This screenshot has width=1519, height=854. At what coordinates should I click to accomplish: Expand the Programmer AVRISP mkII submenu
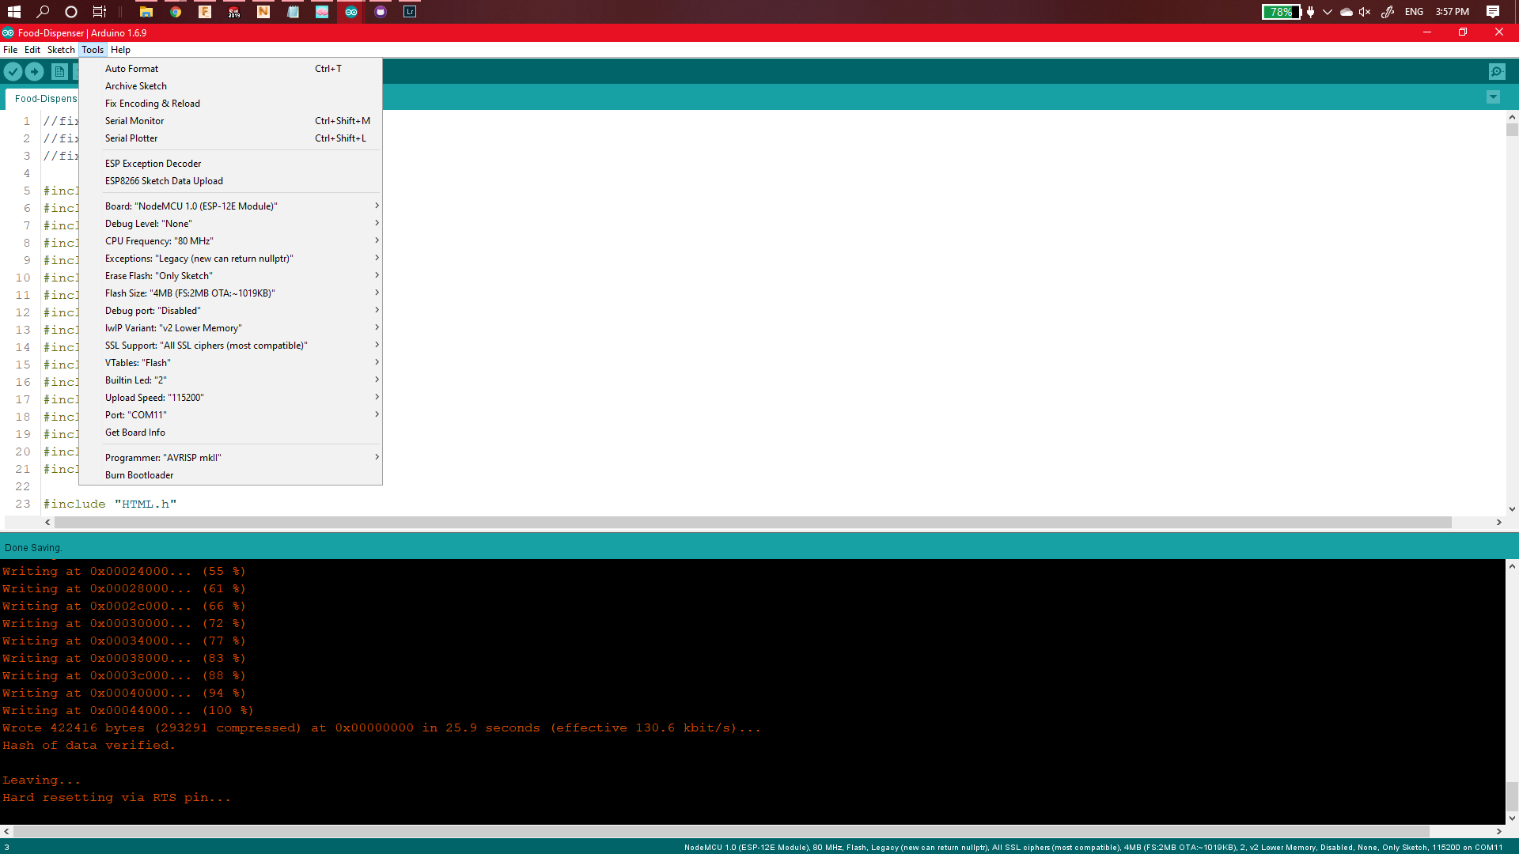tap(229, 457)
